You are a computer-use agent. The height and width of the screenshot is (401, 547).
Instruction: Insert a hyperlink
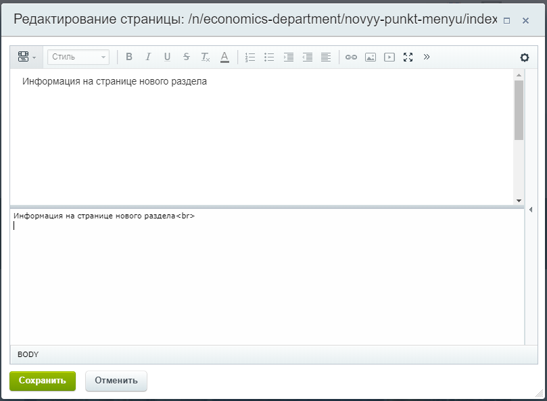pos(351,57)
